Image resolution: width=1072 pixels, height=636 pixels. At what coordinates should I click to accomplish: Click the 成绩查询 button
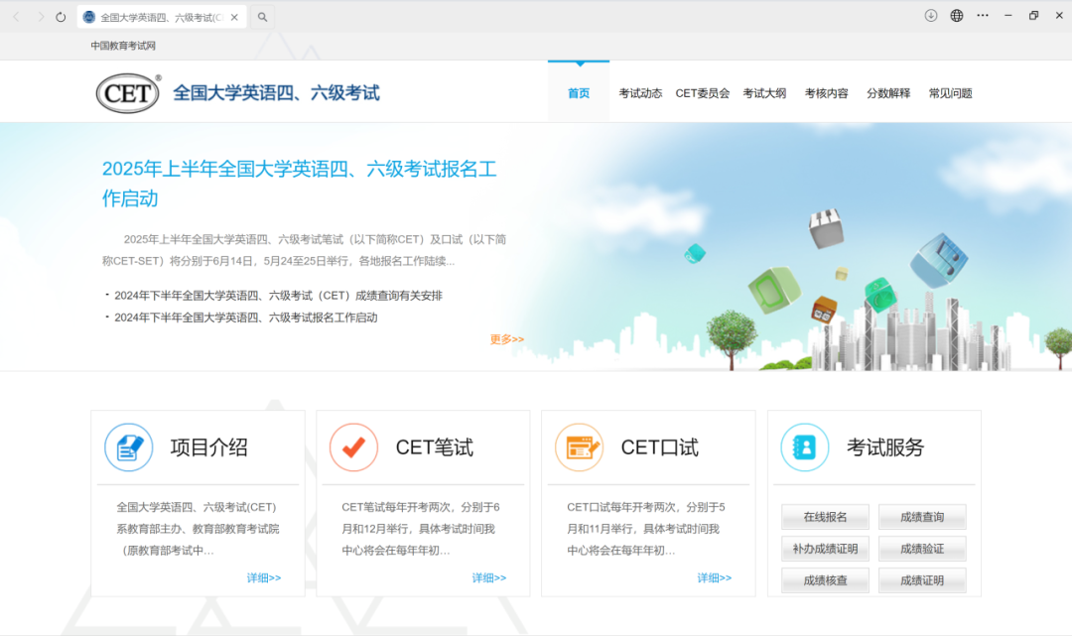point(922,517)
